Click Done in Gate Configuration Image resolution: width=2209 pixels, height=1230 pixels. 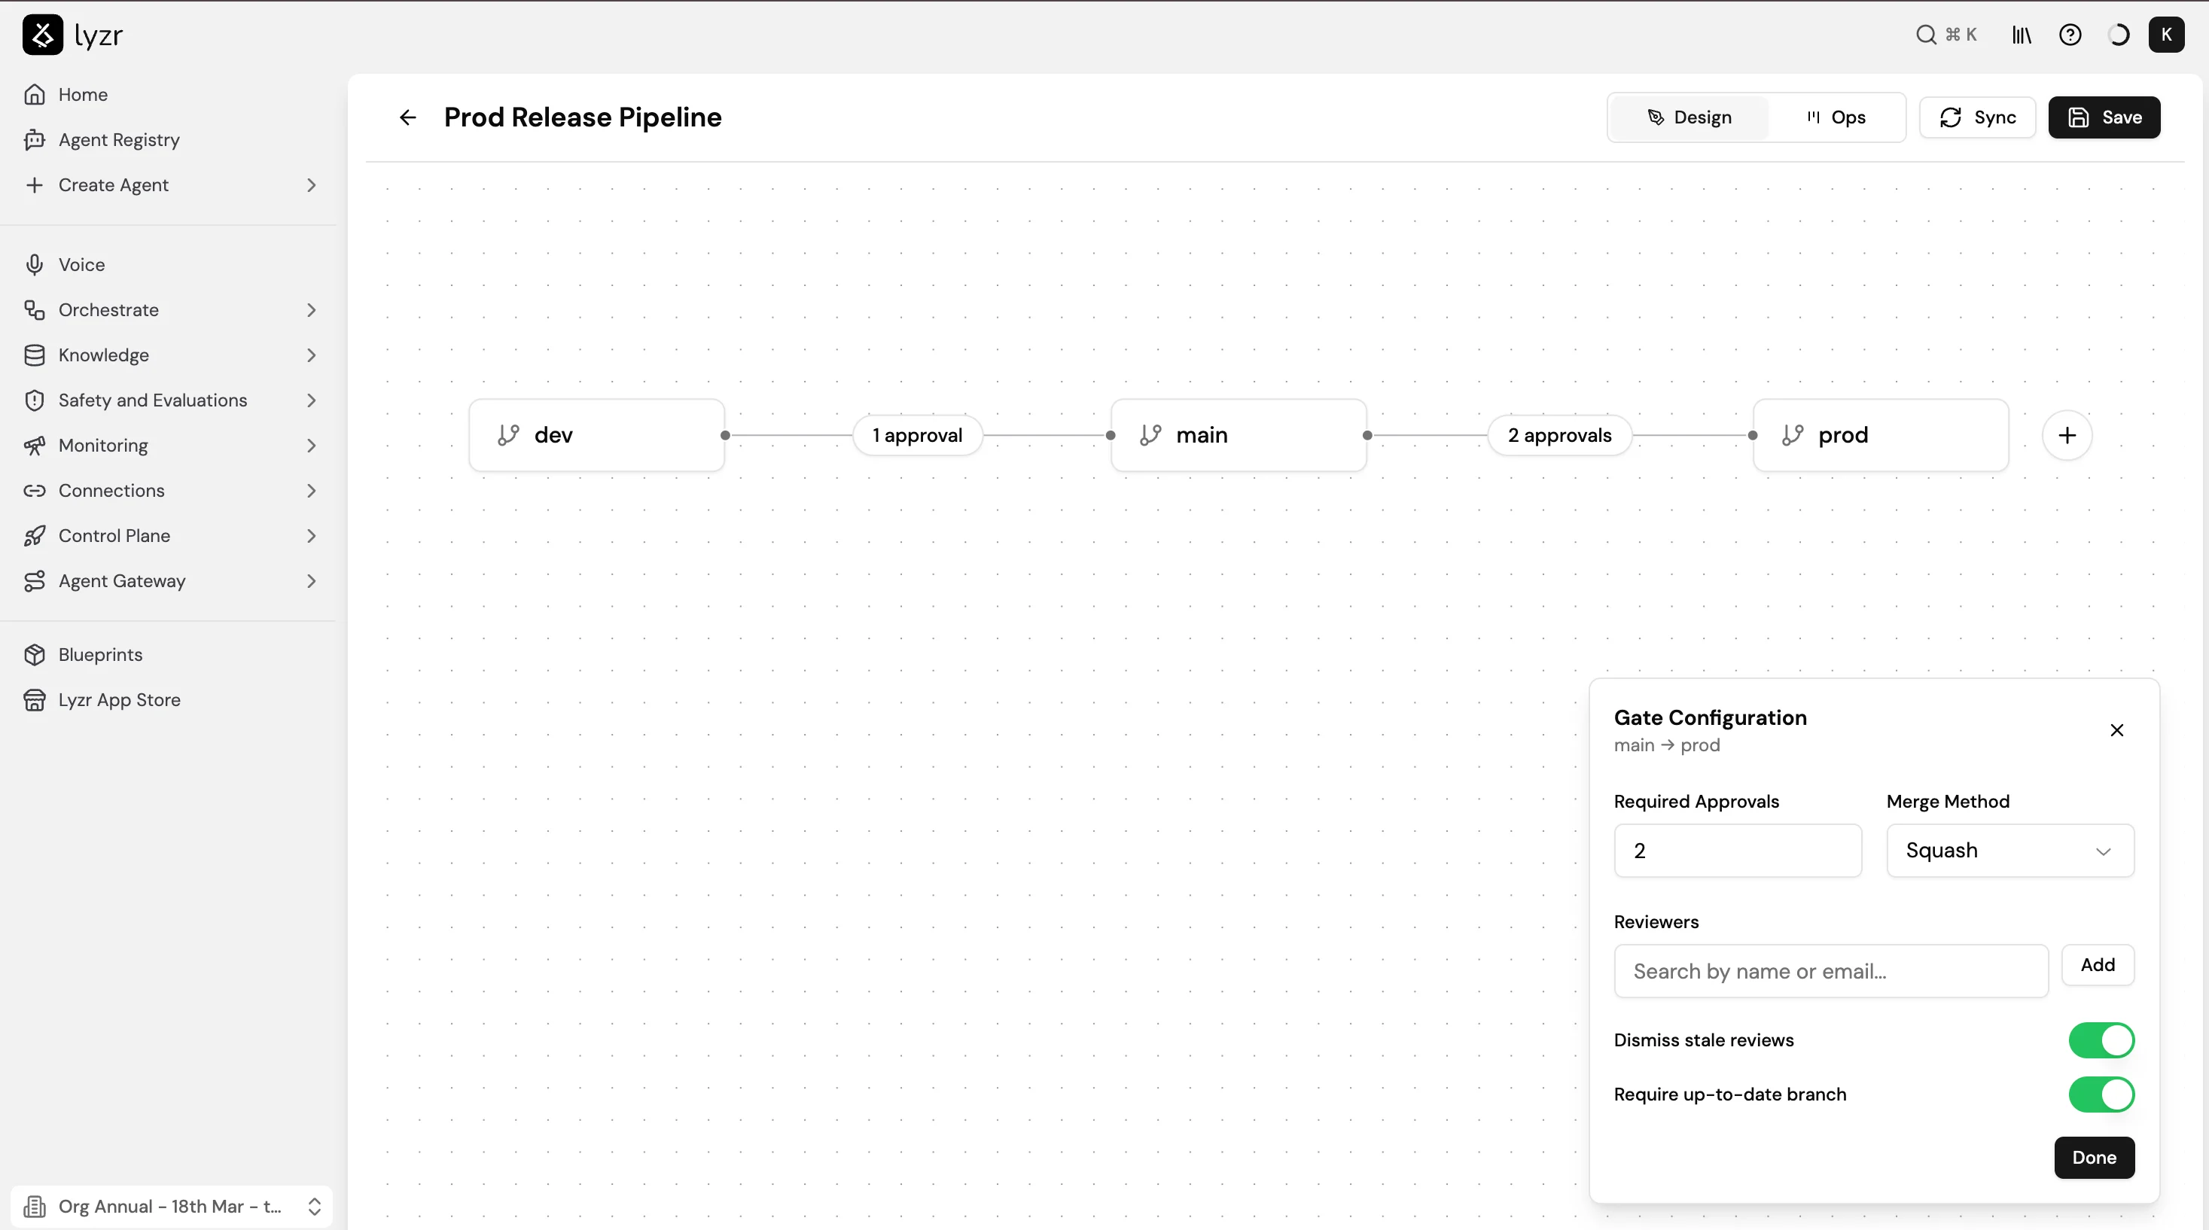(x=2094, y=1158)
